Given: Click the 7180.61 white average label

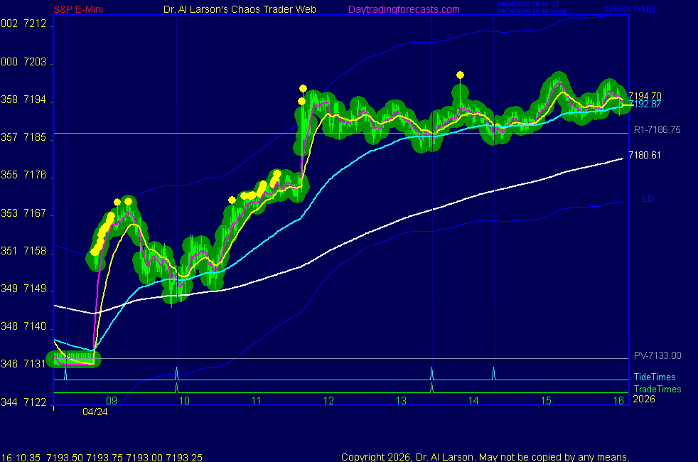Looking at the screenshot, I should [645, 156].
